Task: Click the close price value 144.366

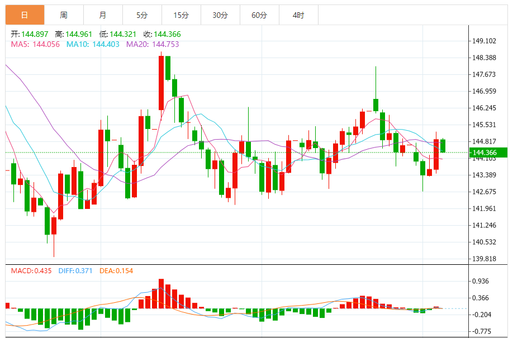Action: tap(167, 34)
